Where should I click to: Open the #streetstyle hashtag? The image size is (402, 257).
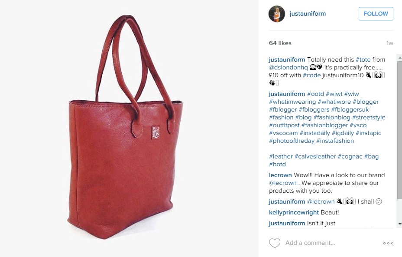(369, 118)
